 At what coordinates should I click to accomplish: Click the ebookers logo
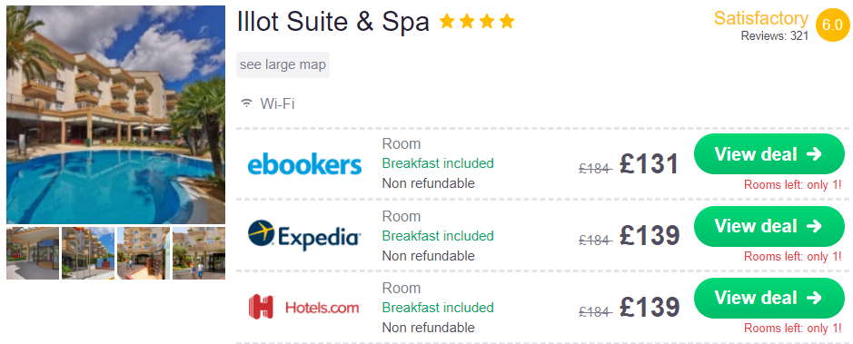pos(304,164)
